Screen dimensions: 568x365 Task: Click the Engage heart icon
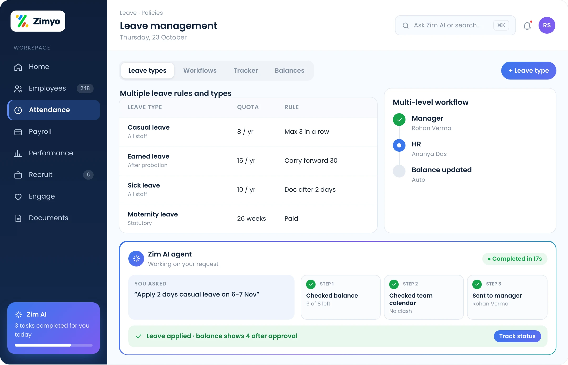click(x=18, y=196)
